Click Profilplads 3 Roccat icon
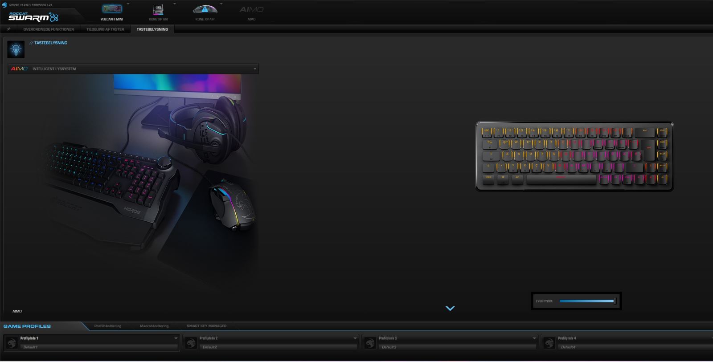This screenshot has height=362, width=713. click(x=370, y=343)
